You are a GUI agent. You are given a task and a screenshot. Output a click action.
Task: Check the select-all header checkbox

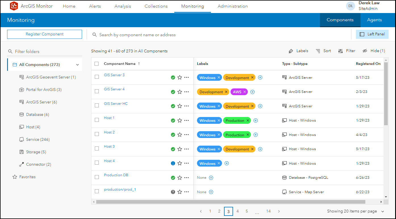pyautogui.click(x=97, y=64)
